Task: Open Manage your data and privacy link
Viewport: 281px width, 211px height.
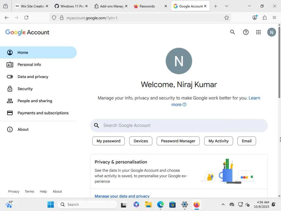Action: coord(122,196)
